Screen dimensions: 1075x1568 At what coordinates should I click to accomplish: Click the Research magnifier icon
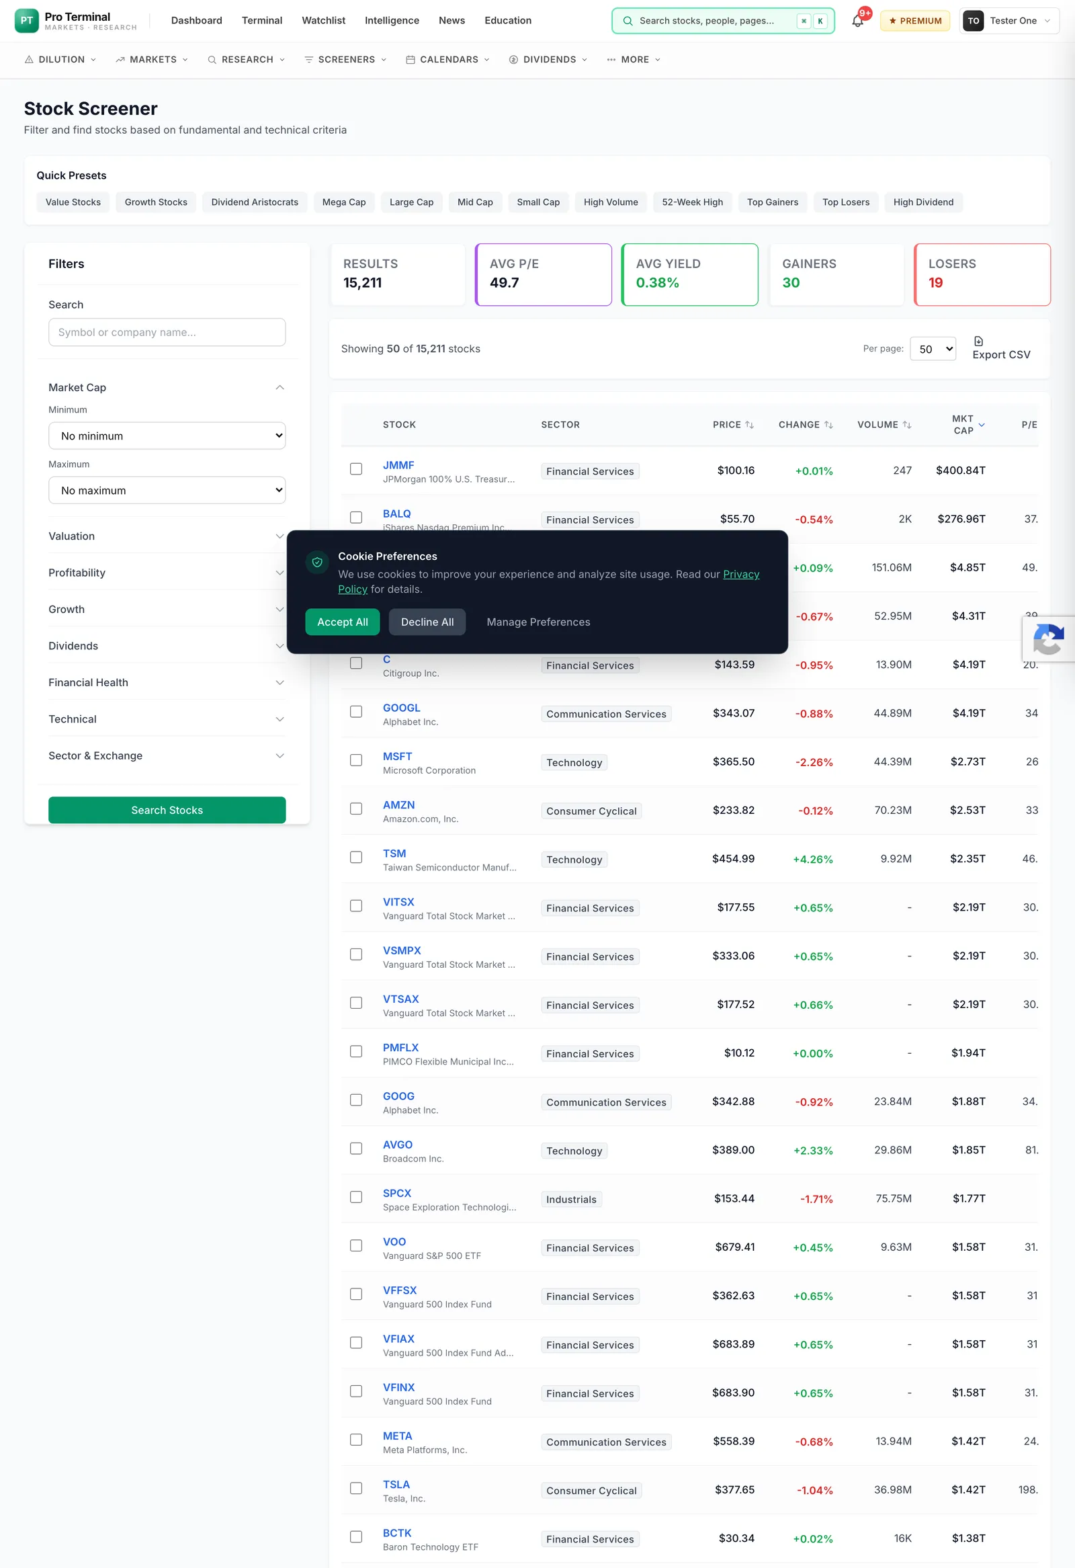[212, 59]
